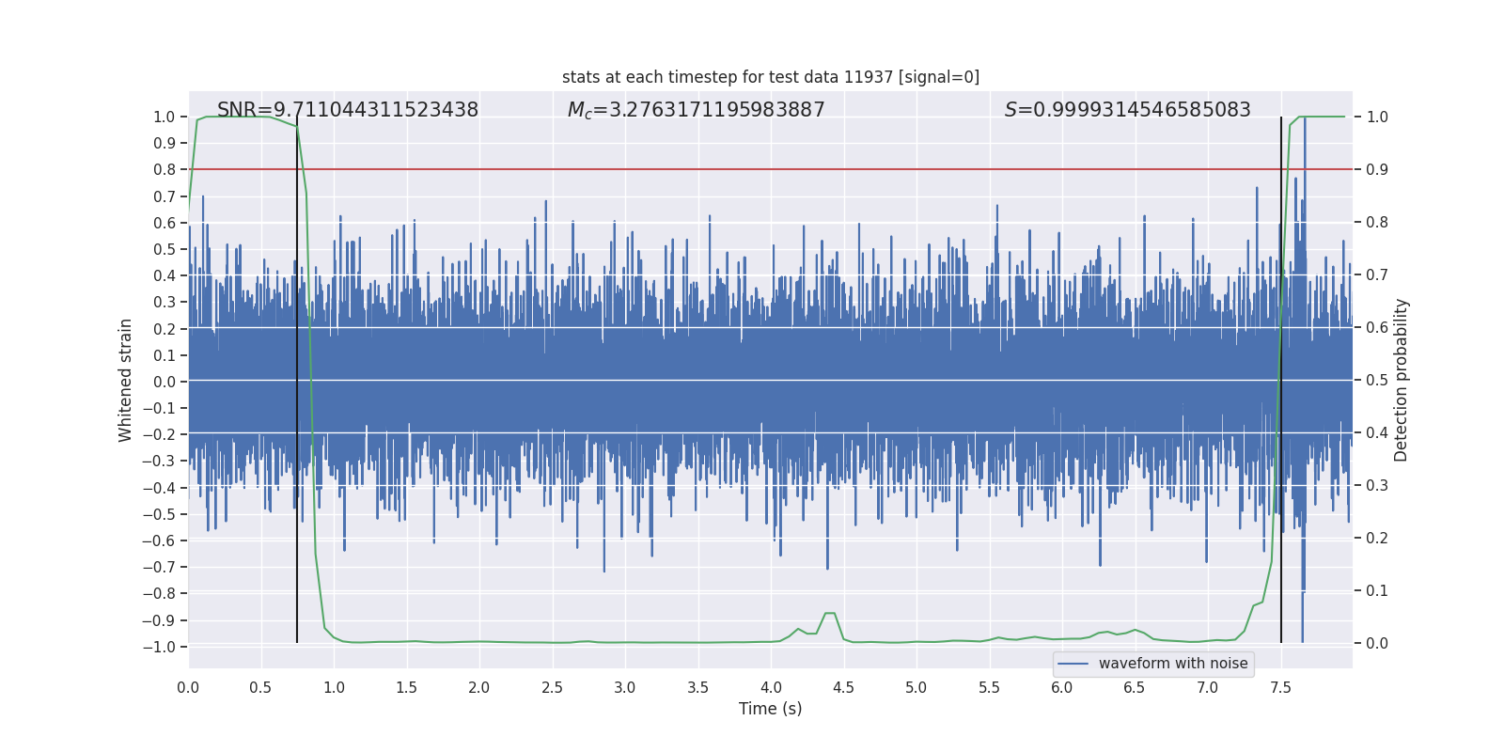Click the 'Detection probability' axis label
This screenshot has width=1504, height=752.
click(x=1401, y=380)
